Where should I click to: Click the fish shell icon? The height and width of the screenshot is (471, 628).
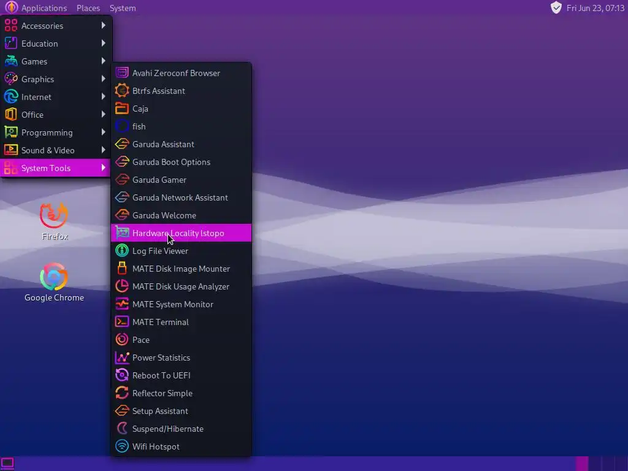pyautogui.click(x=122, y=126)
